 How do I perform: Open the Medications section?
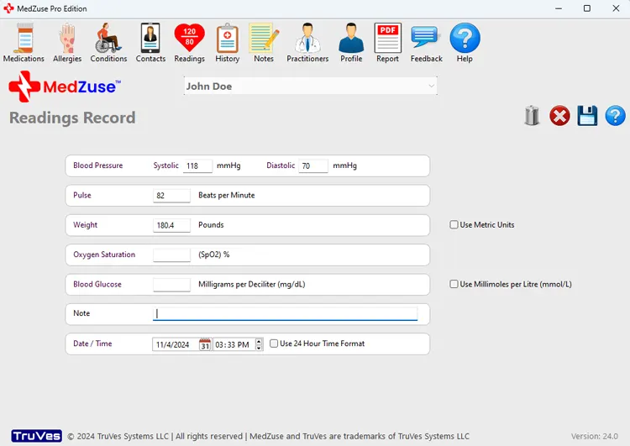[24, 42]
